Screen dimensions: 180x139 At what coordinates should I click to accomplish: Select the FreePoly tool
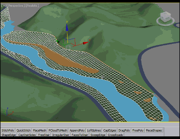click(138, 130)
